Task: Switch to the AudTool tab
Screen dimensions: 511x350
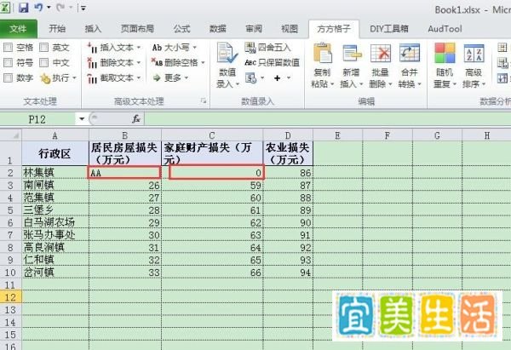Action: (445, 29)
